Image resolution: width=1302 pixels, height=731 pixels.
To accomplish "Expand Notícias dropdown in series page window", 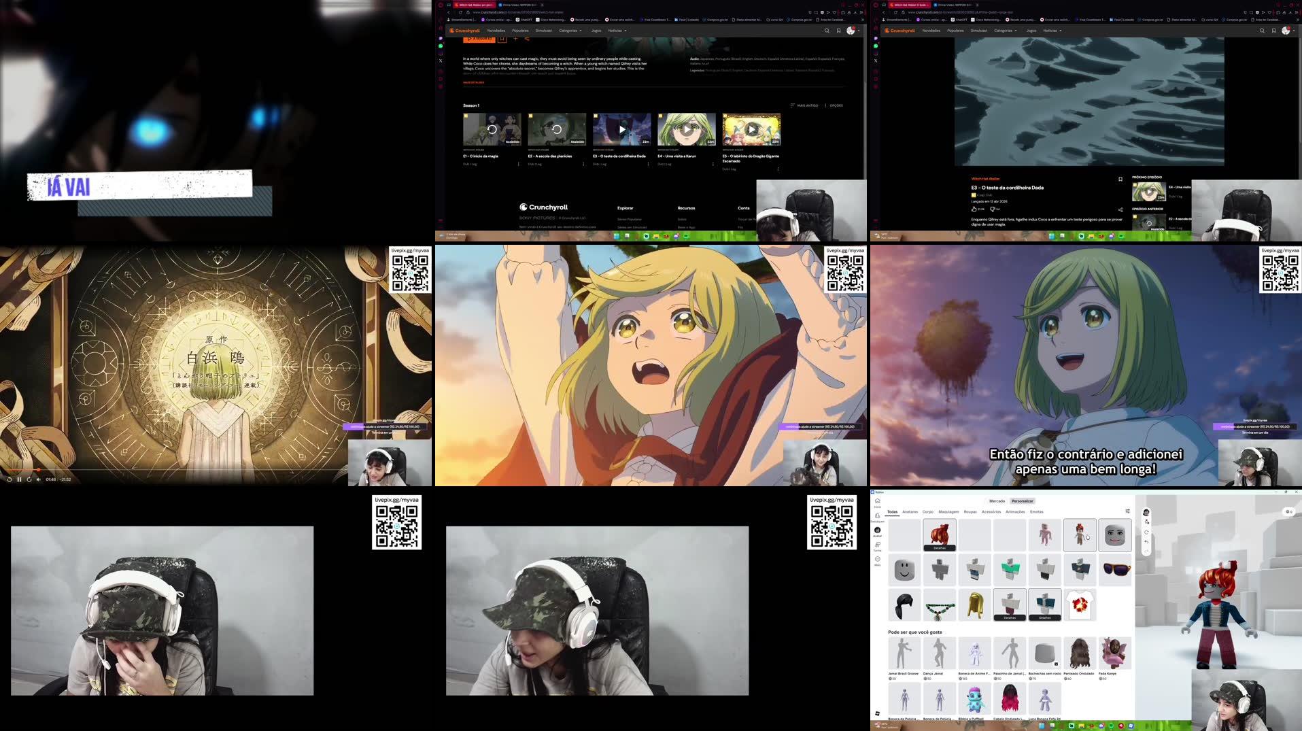I will pos(617,31).
